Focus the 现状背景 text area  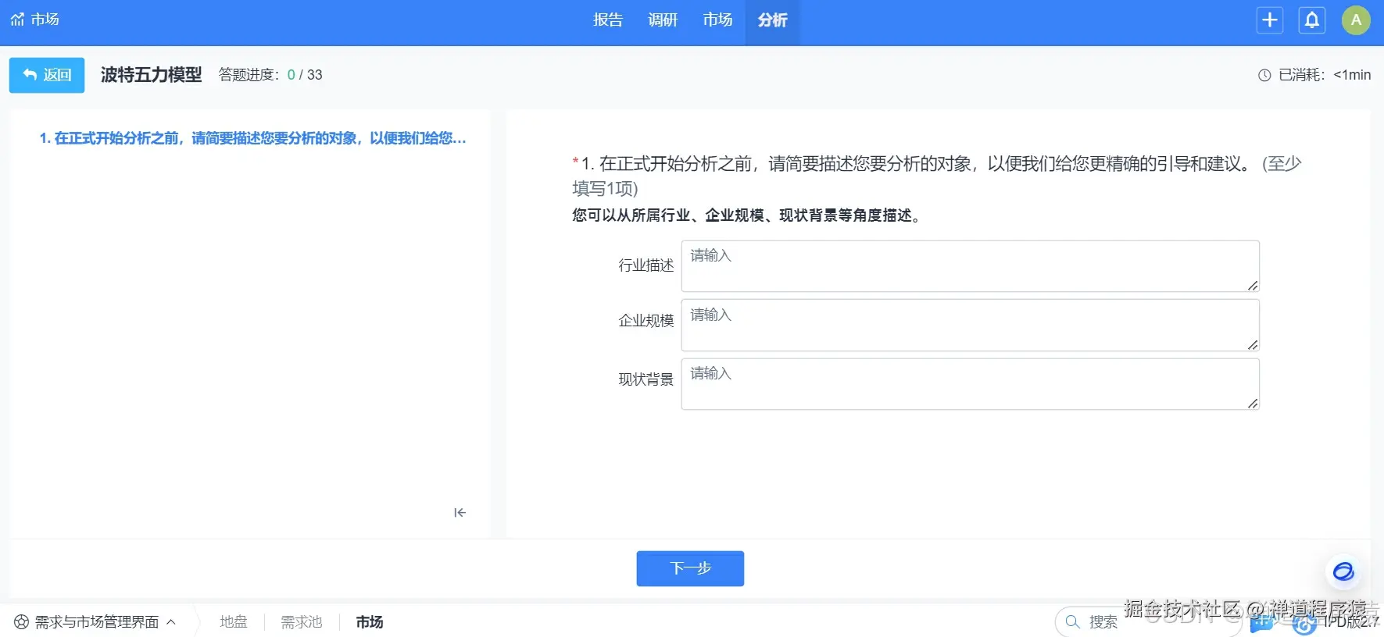(970, 384)
